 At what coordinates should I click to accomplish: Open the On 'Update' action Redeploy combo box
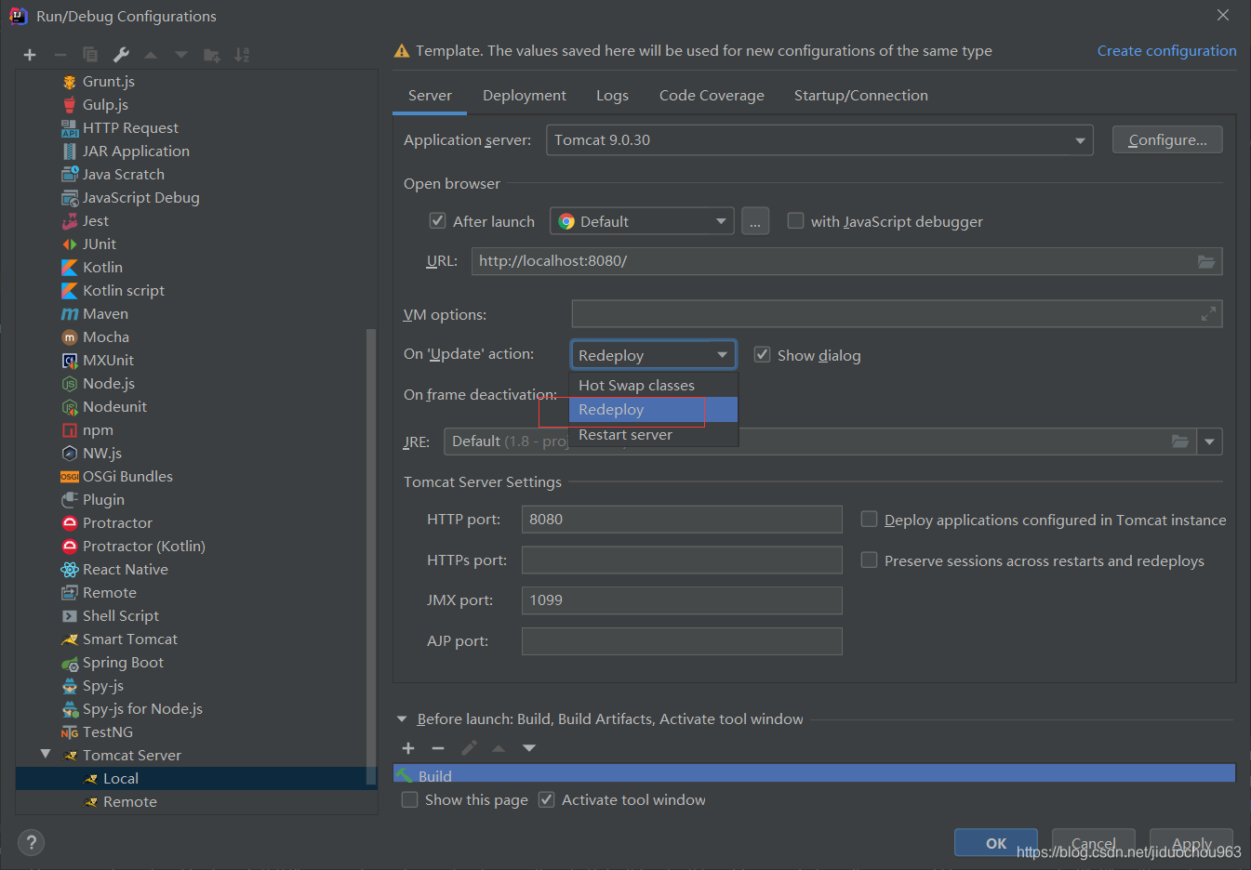[x=654, y=355]
